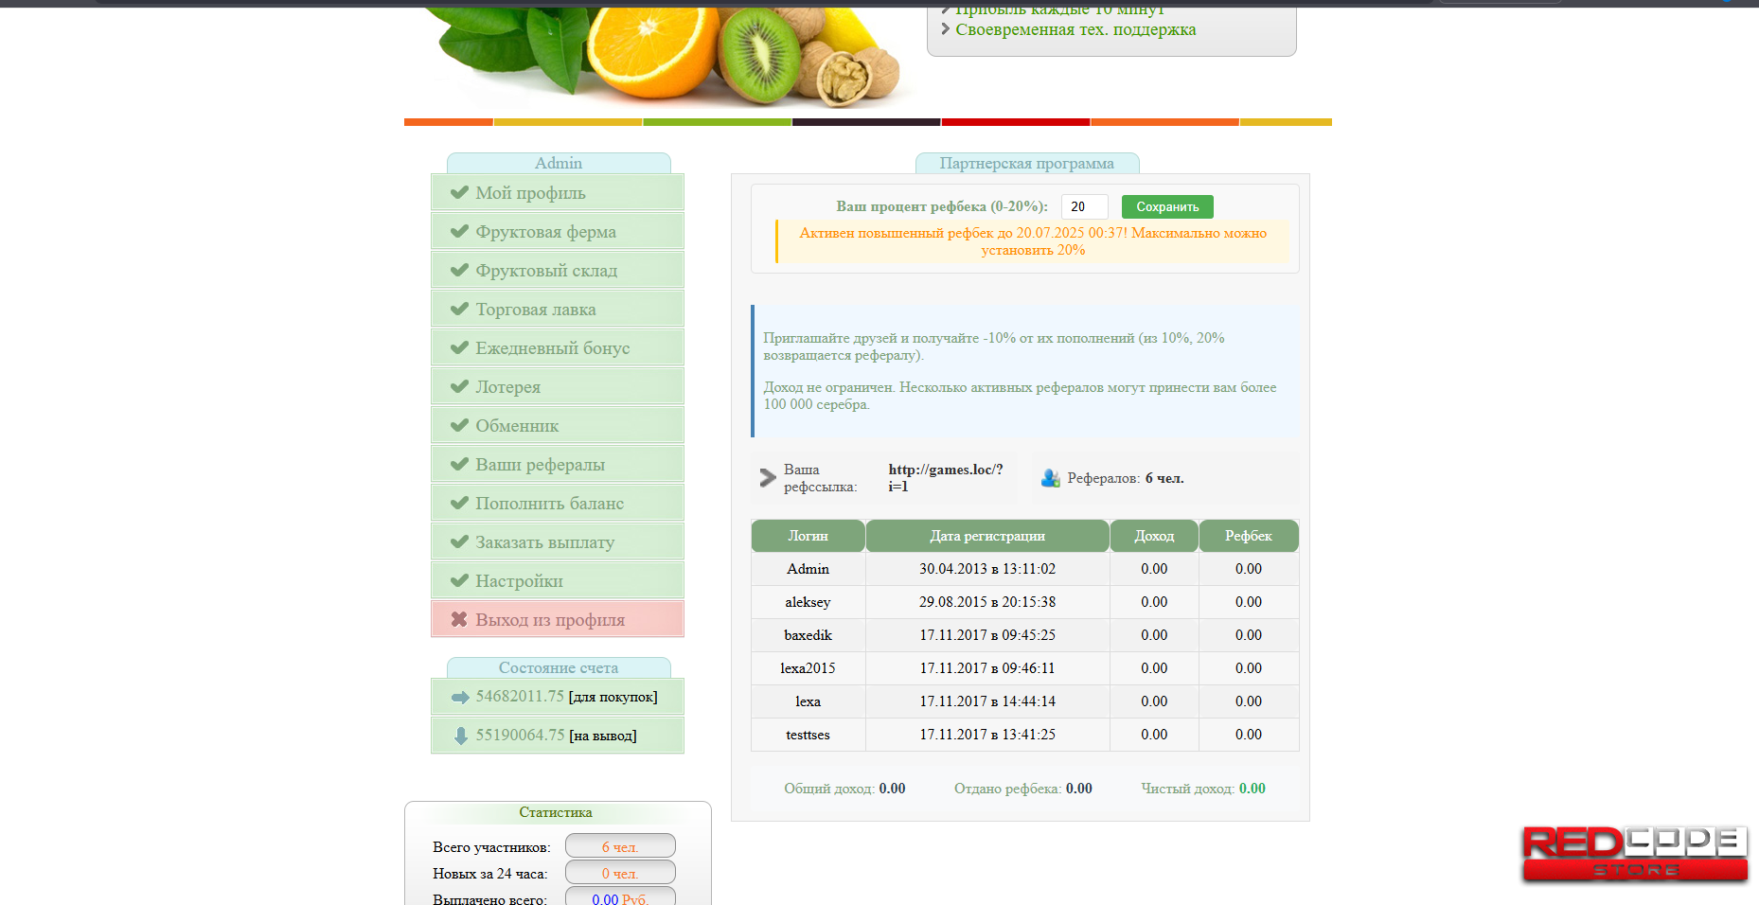Click the purchase balance 54682011.75 entry
This screenshot has width=1759, height=905.
tap(558, 697)
